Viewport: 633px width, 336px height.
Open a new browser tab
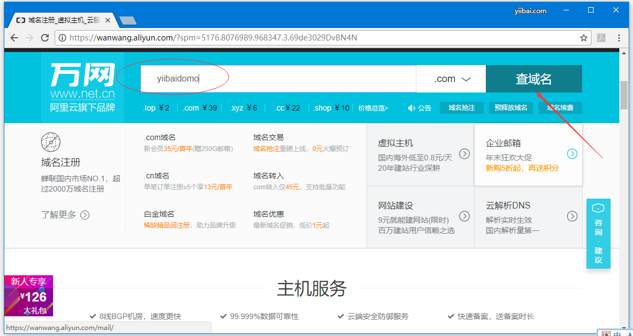(x=127, y=21)
